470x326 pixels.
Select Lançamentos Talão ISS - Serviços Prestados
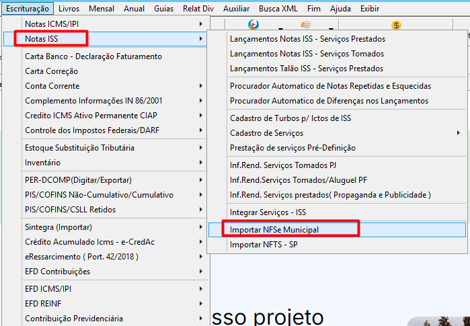pyautogui.click(x=338, y=69)
